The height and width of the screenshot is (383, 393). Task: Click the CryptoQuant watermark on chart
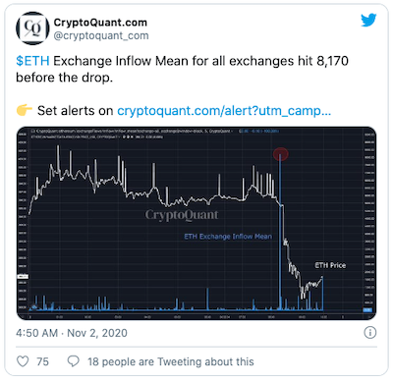click(182, 215)
